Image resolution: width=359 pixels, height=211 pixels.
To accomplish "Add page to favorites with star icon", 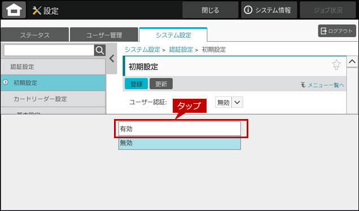I will (336, 65).
